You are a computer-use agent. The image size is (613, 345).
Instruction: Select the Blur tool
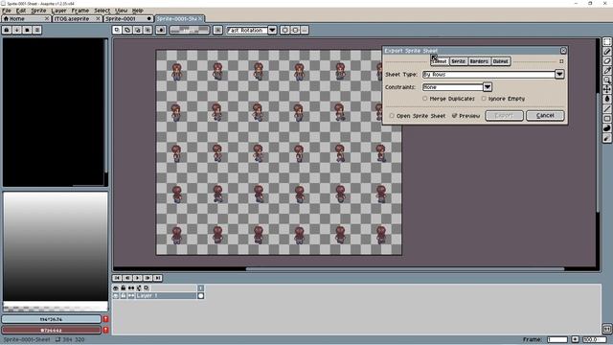(x=606, y=138)
